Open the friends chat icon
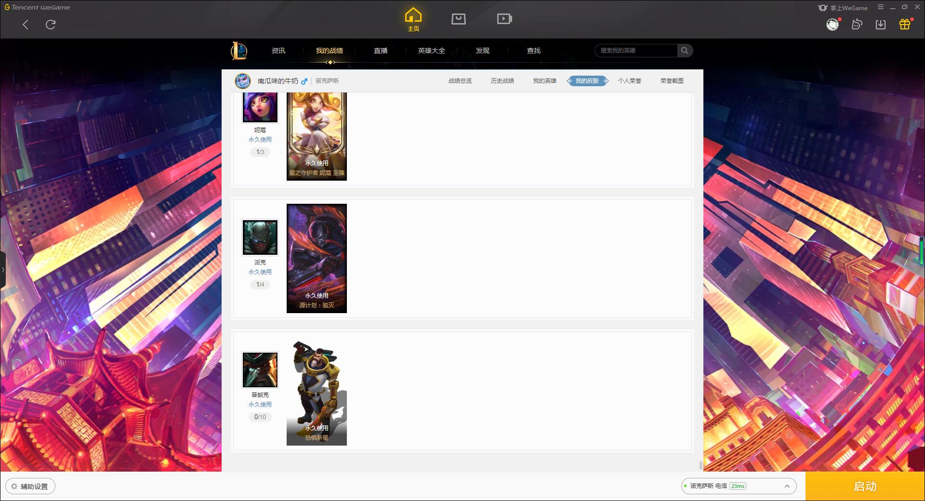This screenshot has height=501, width=925. (857, 25)
